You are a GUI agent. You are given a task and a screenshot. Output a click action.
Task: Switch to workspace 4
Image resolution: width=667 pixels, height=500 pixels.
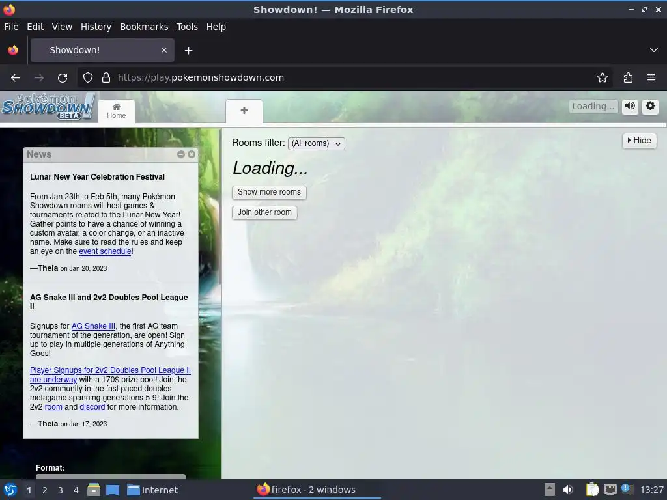76,490
